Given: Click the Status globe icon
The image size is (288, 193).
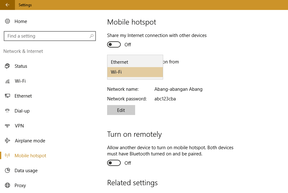Looking at the screenshot, I should pos(7,66).
